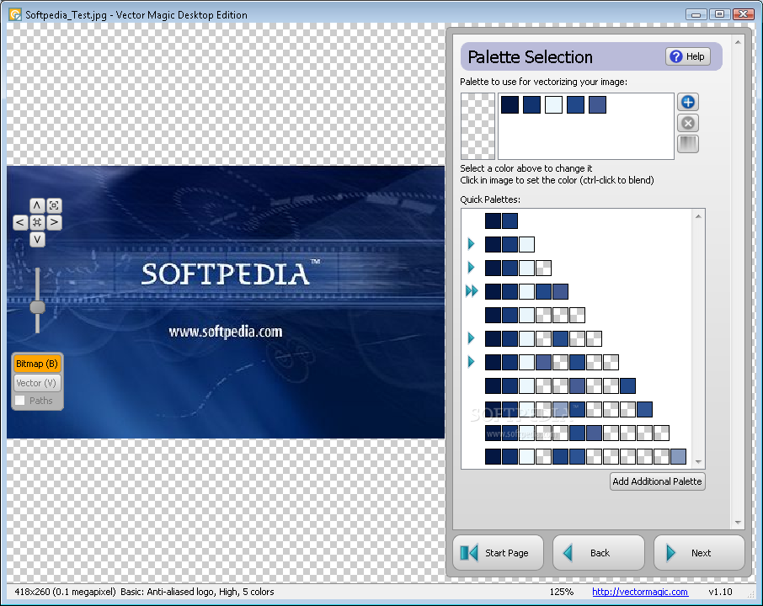Viewport: 763px width, 606px height.
Task: Toggle the Paths checkbox
Action: point(20,401)
